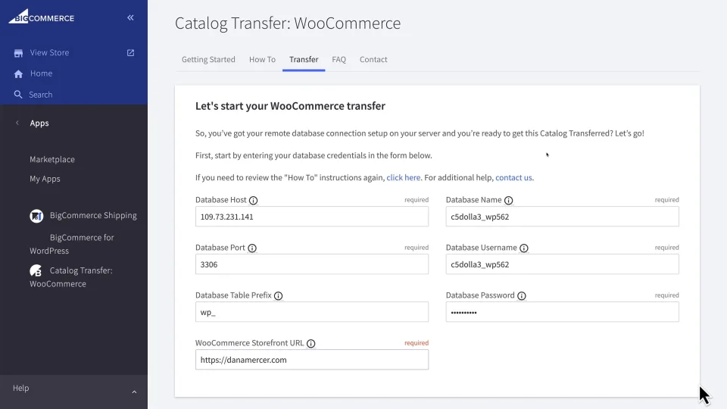The image size is (727, 409).
Task: Click the Database Password info icon
Action: point(521,296)
